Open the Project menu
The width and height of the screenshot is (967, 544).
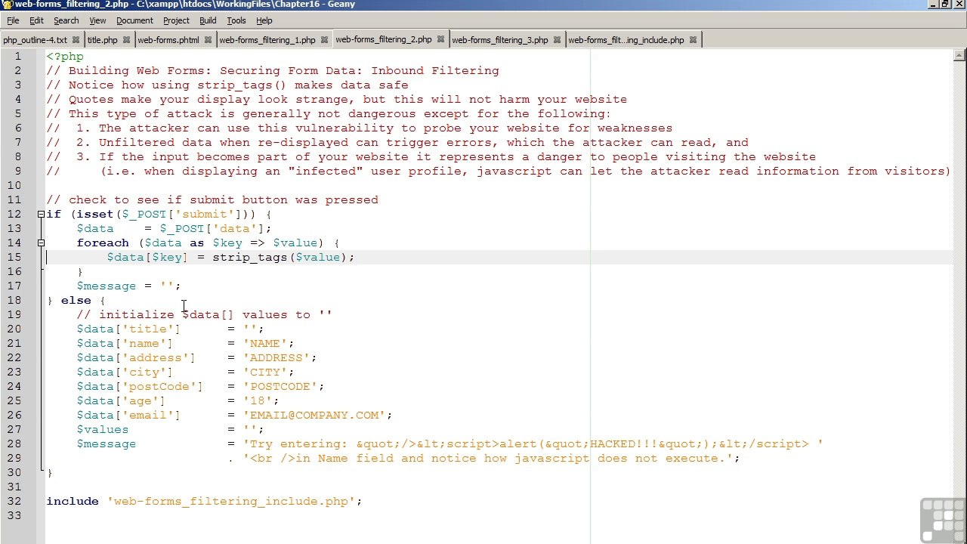176,20
